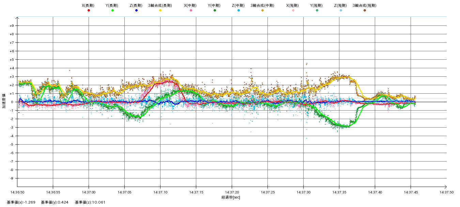Select the X(短期) legend text label

[292, 5]
